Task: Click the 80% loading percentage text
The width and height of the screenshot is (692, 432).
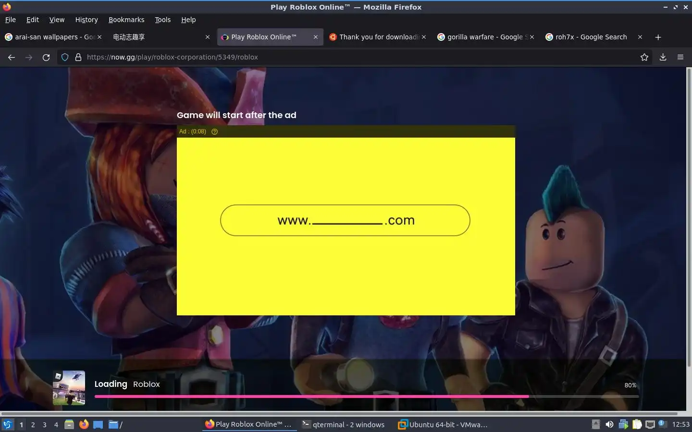Action: (630, 385)
